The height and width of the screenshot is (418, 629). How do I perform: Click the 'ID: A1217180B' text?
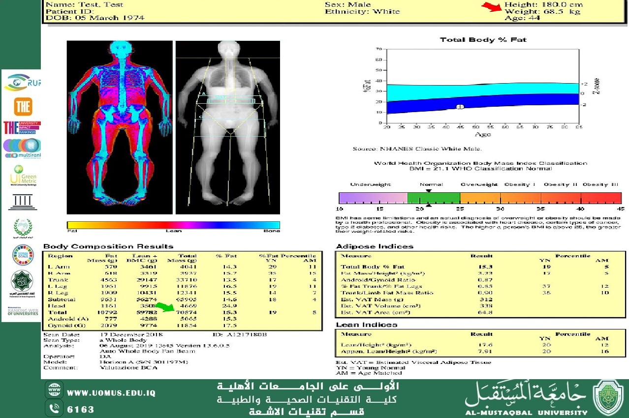240,334
